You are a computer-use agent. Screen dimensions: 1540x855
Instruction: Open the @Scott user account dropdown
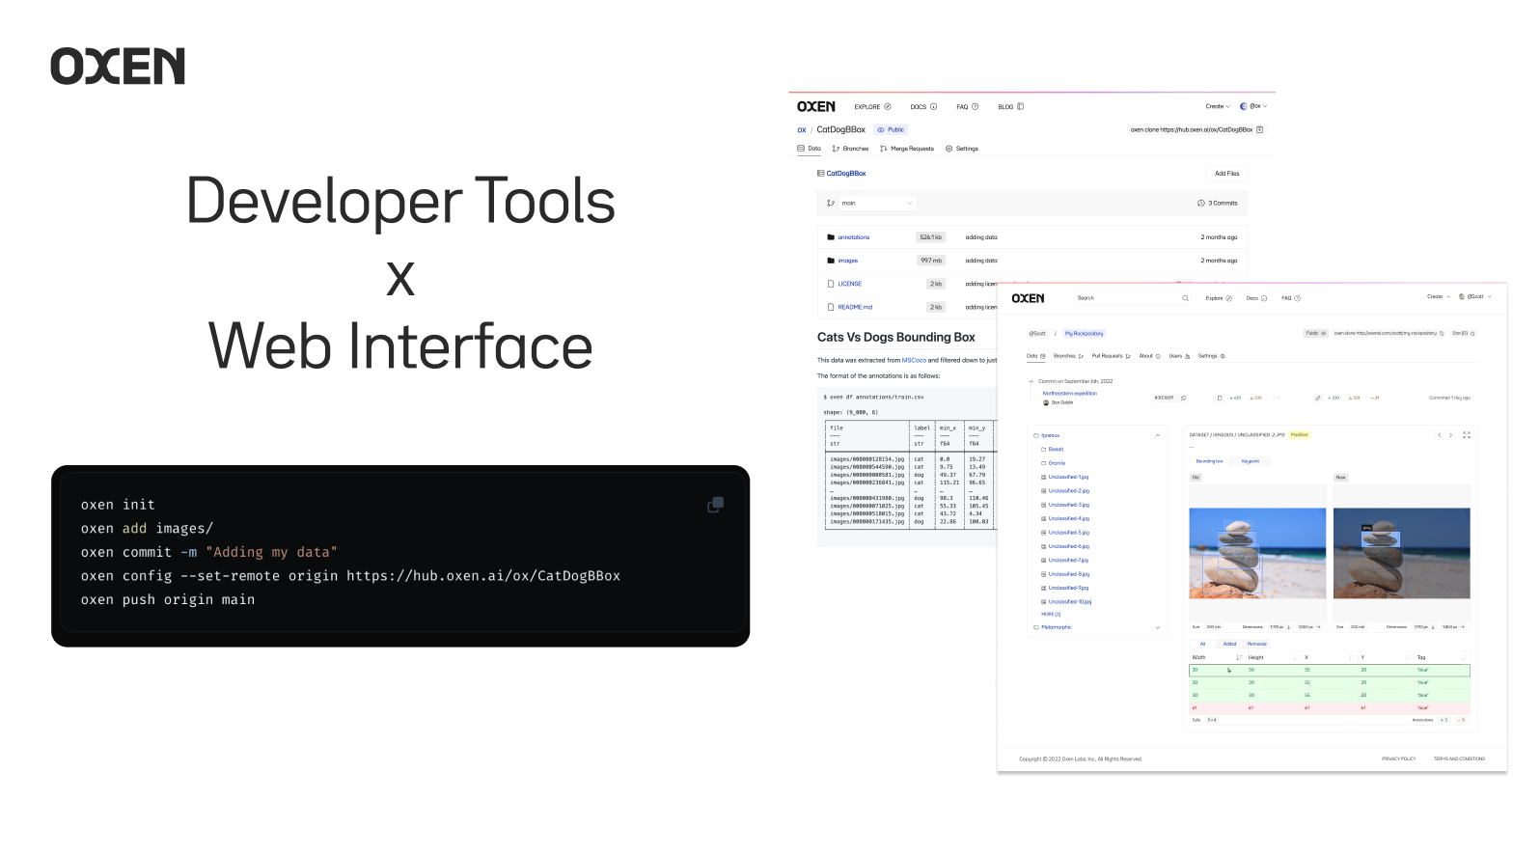(x=1475, y=297)
